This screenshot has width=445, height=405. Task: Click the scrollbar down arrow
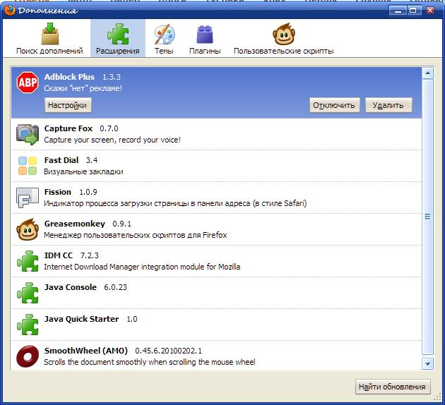(x=427, y=363)
